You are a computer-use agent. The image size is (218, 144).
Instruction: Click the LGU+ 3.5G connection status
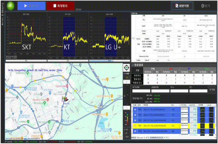52,142
